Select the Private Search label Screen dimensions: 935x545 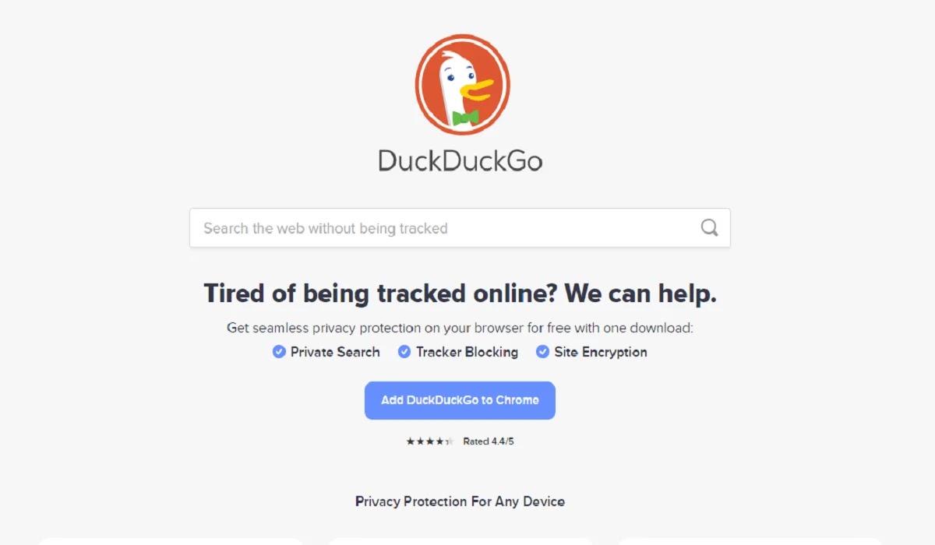335,352
